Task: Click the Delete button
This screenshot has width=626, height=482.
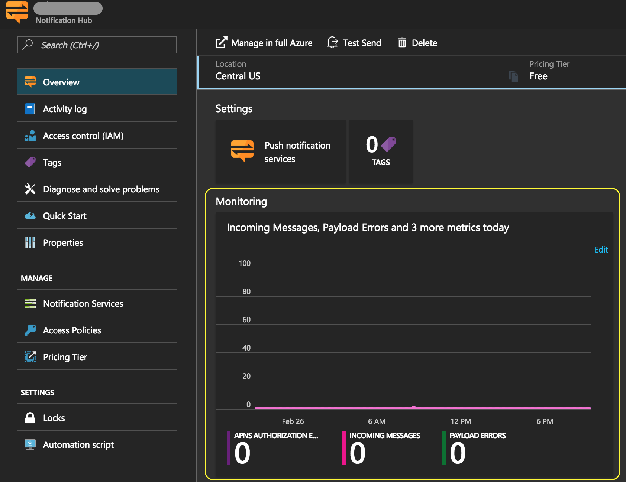Action: 417,43
